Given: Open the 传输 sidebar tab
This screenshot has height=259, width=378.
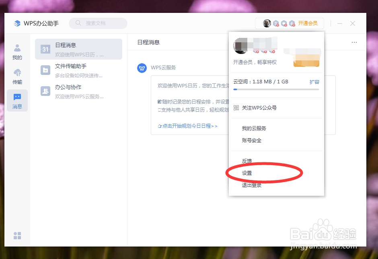Looking at the screenshot, I should (17, 77).
